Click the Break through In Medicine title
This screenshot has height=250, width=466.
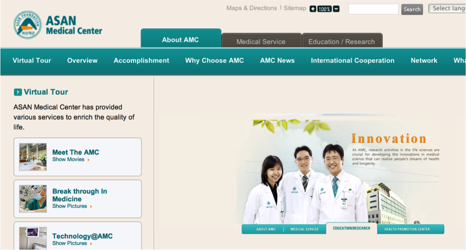80,195
